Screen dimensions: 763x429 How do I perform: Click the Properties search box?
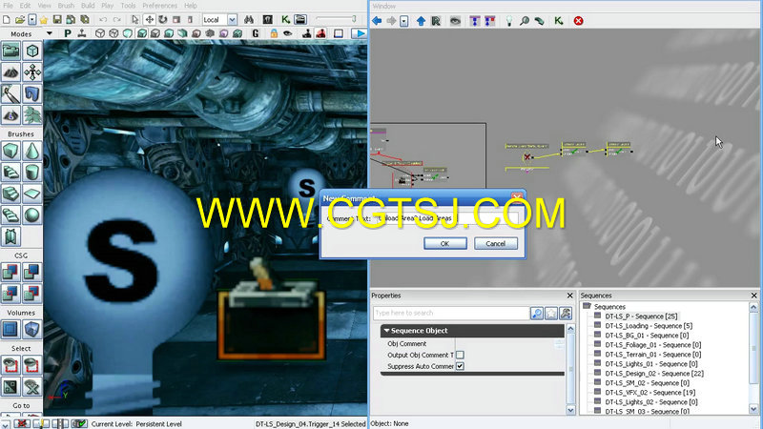(450, 313)
